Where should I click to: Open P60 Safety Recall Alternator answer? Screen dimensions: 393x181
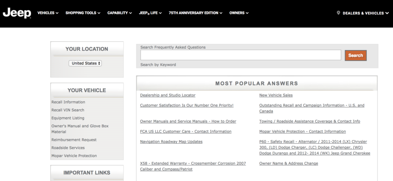coord(315,147)
